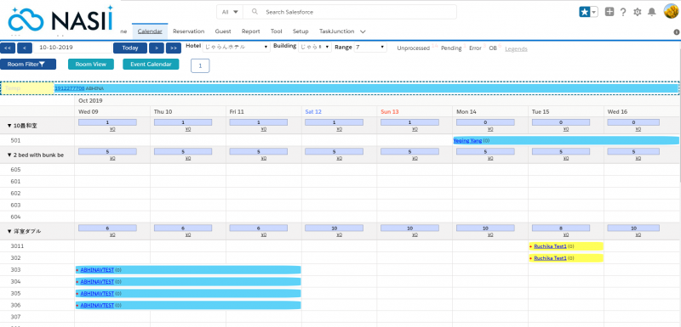This screenshot has width=681, height=327.
Task: Click the Today button
Action: [x=130, y=48]
